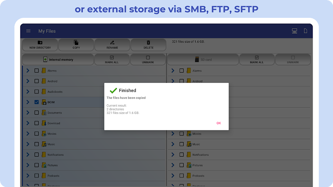This screenshot has height=187, width=333.
Task: Click the Music folder icon in left pane
Action: (44, 144)
